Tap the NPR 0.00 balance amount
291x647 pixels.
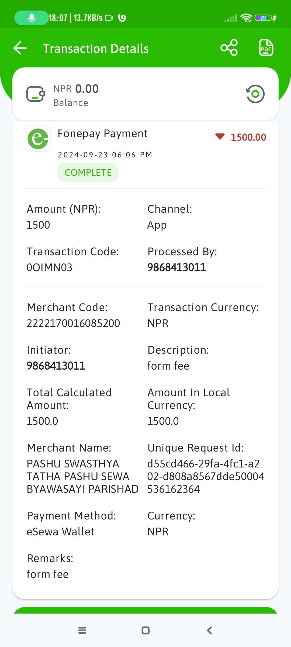pyautogui.click(x=76, y=89)
